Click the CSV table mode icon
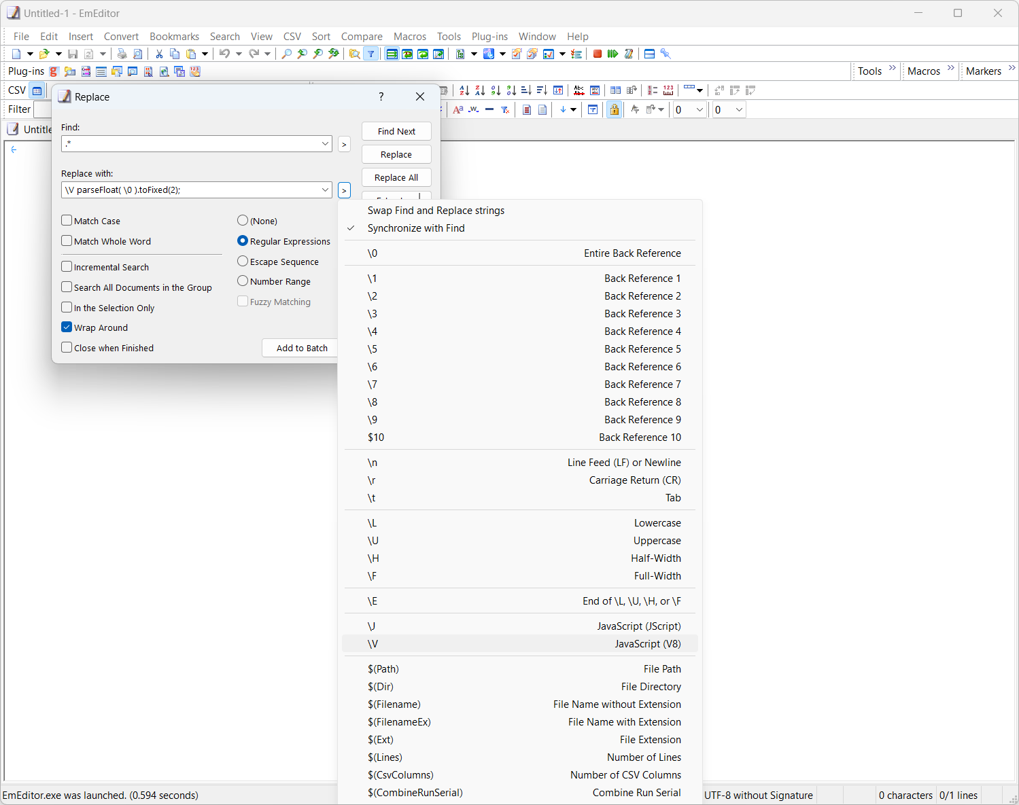Image resolution: width=1019 pixels, height=805 pixels. tap(37, 90)
